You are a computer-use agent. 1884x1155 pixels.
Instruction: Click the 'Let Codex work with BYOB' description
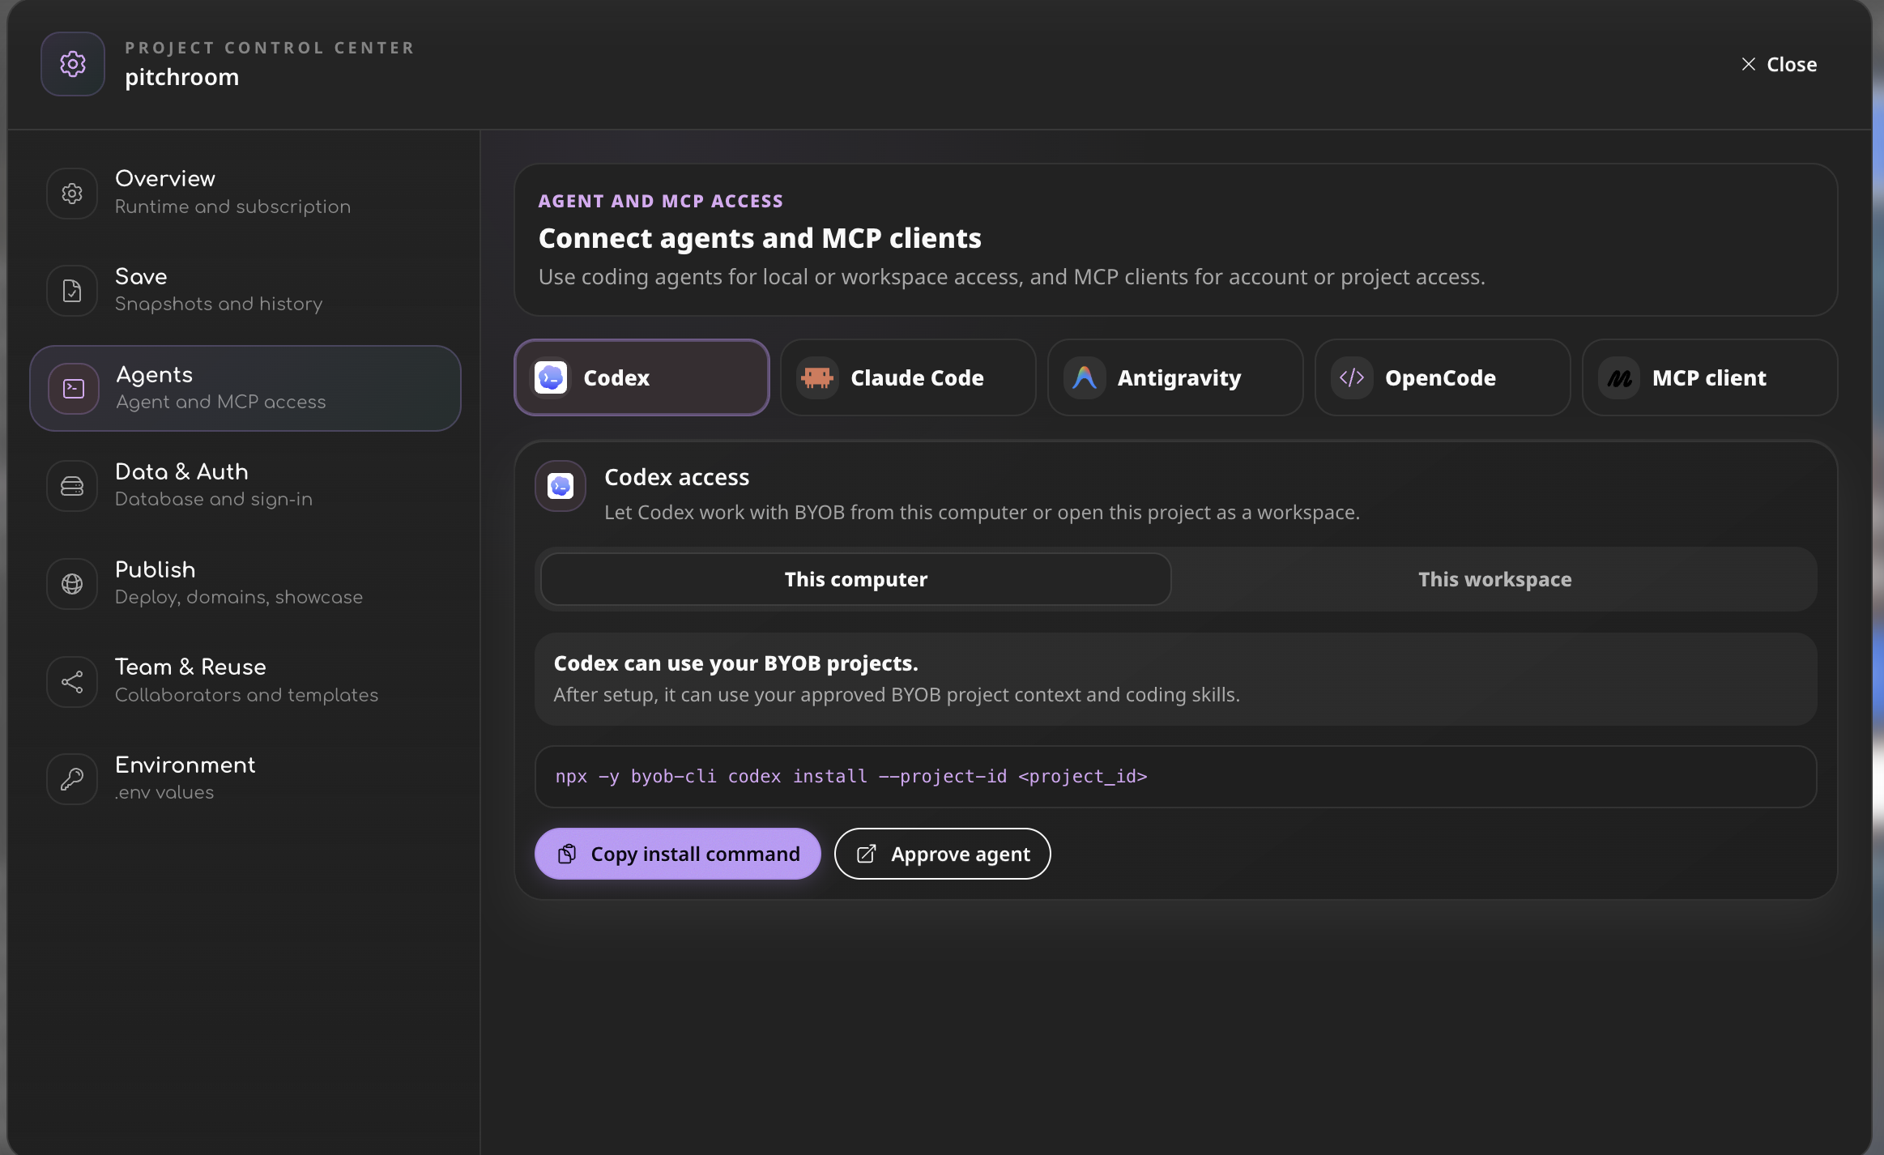pyautogui.click(x=982, y=513)
